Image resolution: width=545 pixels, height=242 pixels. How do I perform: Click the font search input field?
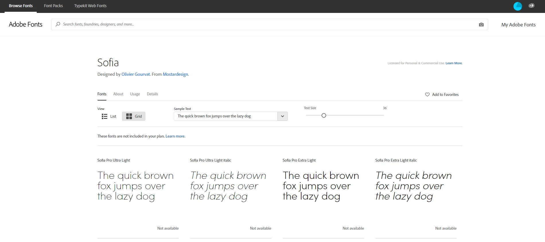pos(270,24)
